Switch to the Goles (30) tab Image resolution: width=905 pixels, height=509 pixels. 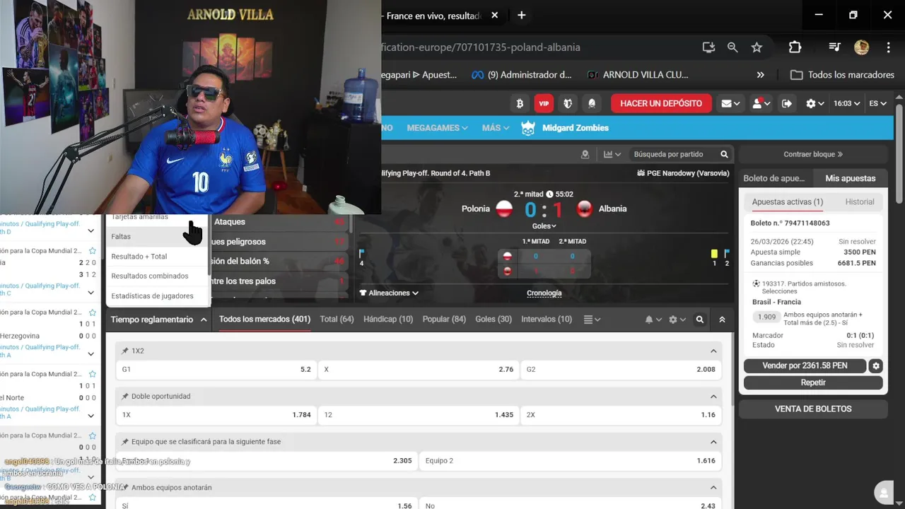(x=494, y=320)
